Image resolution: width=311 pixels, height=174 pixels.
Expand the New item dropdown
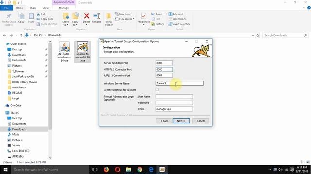123,14
